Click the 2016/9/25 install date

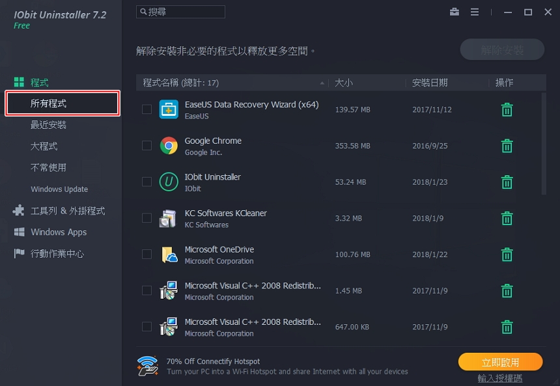pos(430,146)
